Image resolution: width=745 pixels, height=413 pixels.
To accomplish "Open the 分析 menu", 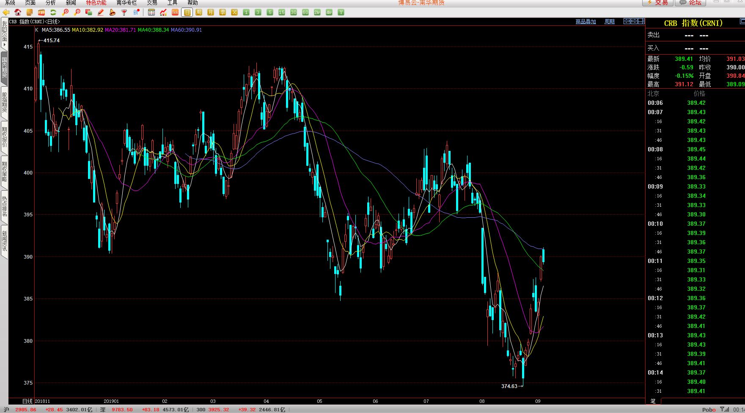I will [x=50, y=3].
